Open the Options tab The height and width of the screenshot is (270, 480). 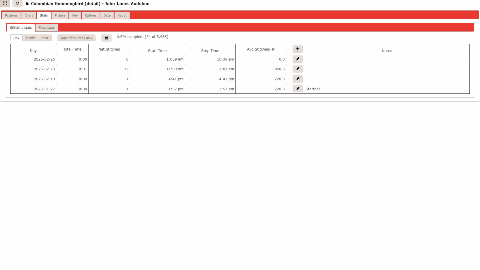click(90, 15)
